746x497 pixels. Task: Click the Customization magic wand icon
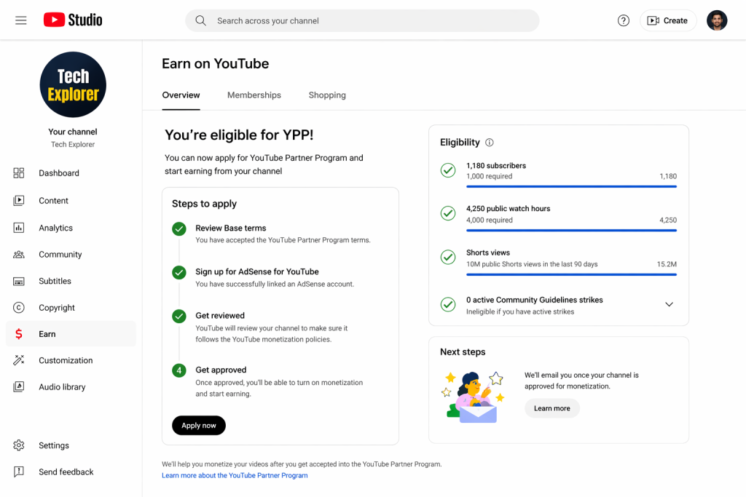pos(18,360)
